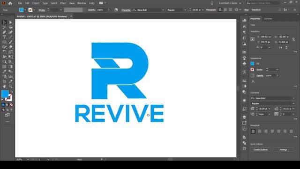Open the Stroke link in Properties
Viewport: 300px width, 169px height.
(x=259, y=70)
